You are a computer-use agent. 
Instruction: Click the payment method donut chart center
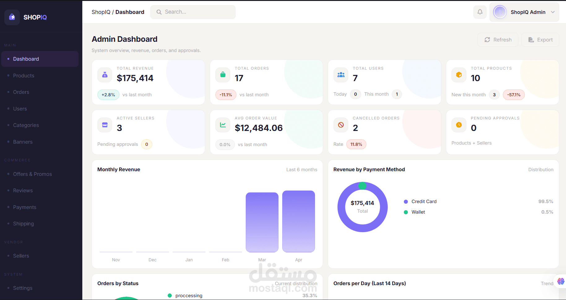362,207
